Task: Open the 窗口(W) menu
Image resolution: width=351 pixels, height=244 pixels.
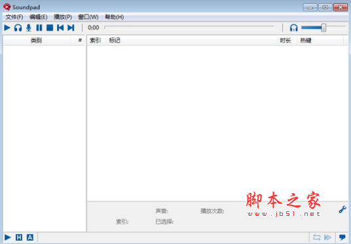Action: (x=88, y=17)
